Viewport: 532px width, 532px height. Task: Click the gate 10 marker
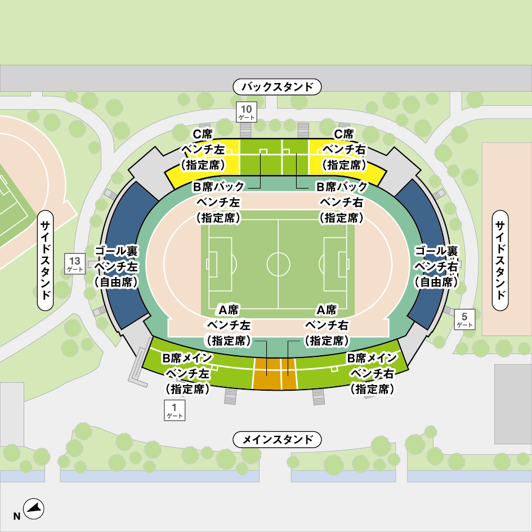click(247, 112)
